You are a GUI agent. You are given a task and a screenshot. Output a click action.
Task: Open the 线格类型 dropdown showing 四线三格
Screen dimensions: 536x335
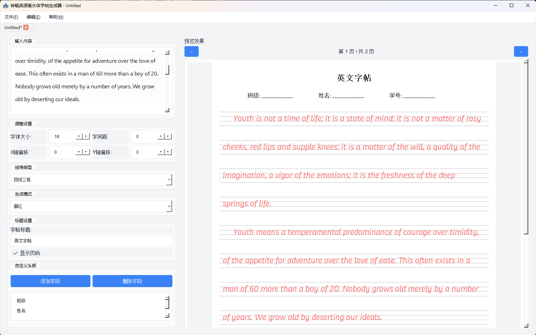click(92, 180)
